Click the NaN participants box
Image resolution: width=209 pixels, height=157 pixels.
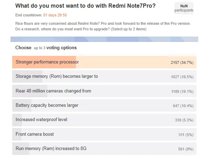[x=184, y=8]
